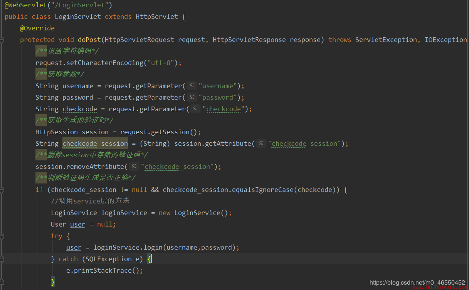Click the parameter hint in the session.removeAttribute call
469x290 pixels.
(x=134, y=167)
